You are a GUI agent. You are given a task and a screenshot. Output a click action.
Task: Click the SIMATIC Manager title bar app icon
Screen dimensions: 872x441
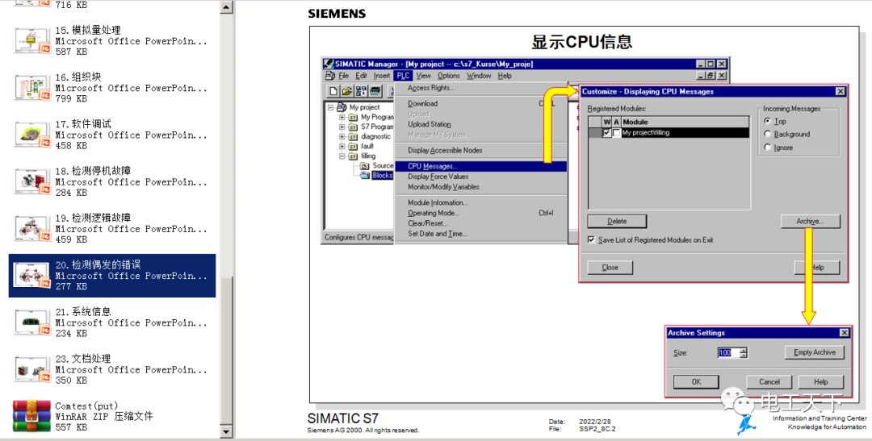pyautogui.click(x=329, y=64)
